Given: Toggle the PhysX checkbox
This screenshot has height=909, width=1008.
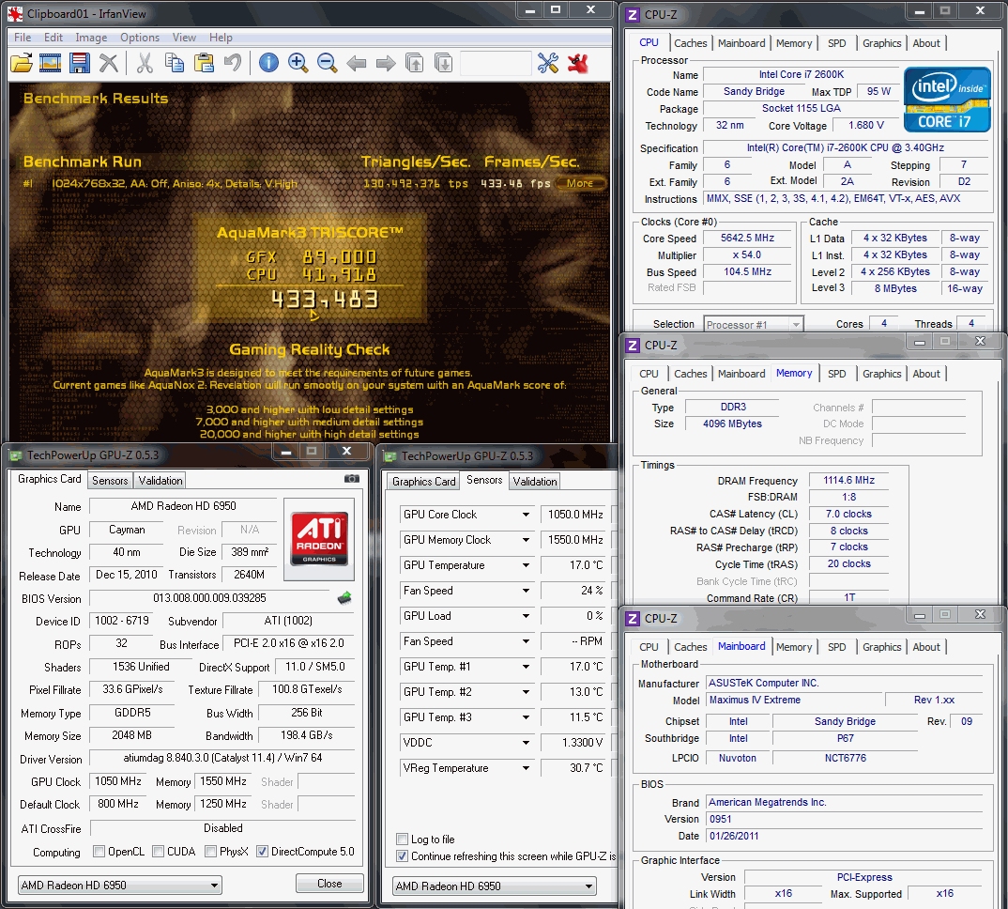Looking at the screenshot, I should tap(211, 852).
